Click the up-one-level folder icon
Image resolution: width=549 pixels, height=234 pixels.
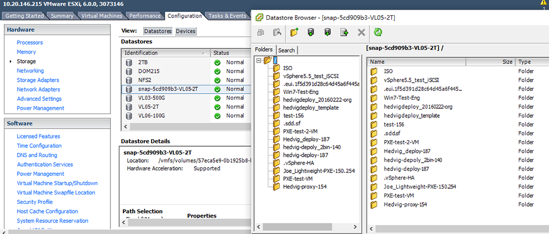pyautogui.click(x=277, y=32)
